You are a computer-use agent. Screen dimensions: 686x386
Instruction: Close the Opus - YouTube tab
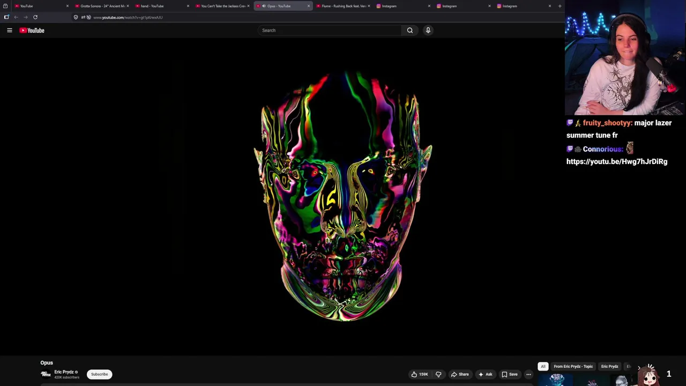(x=309, y=6)
